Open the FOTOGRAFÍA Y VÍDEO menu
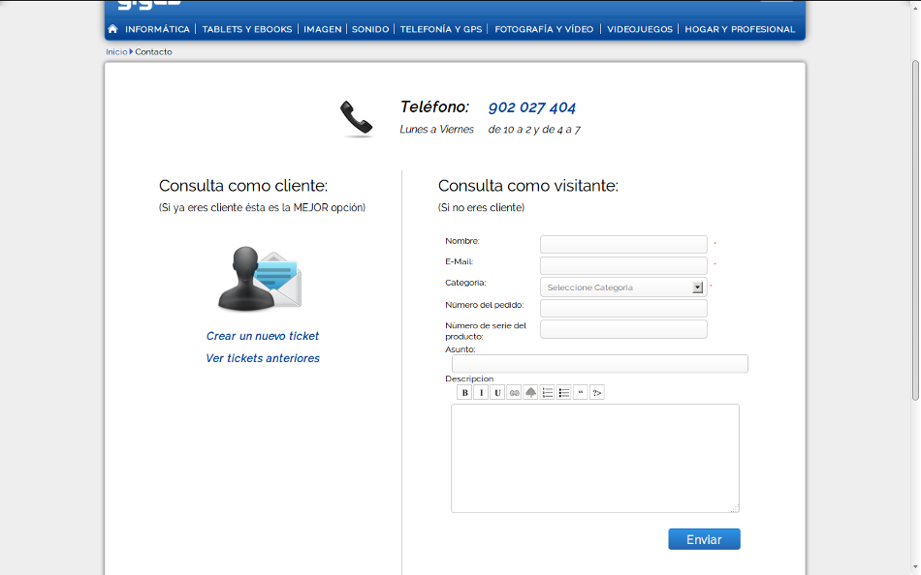This screenshot has width=921, height=575. pyautogui.click(x=544, y=29)
